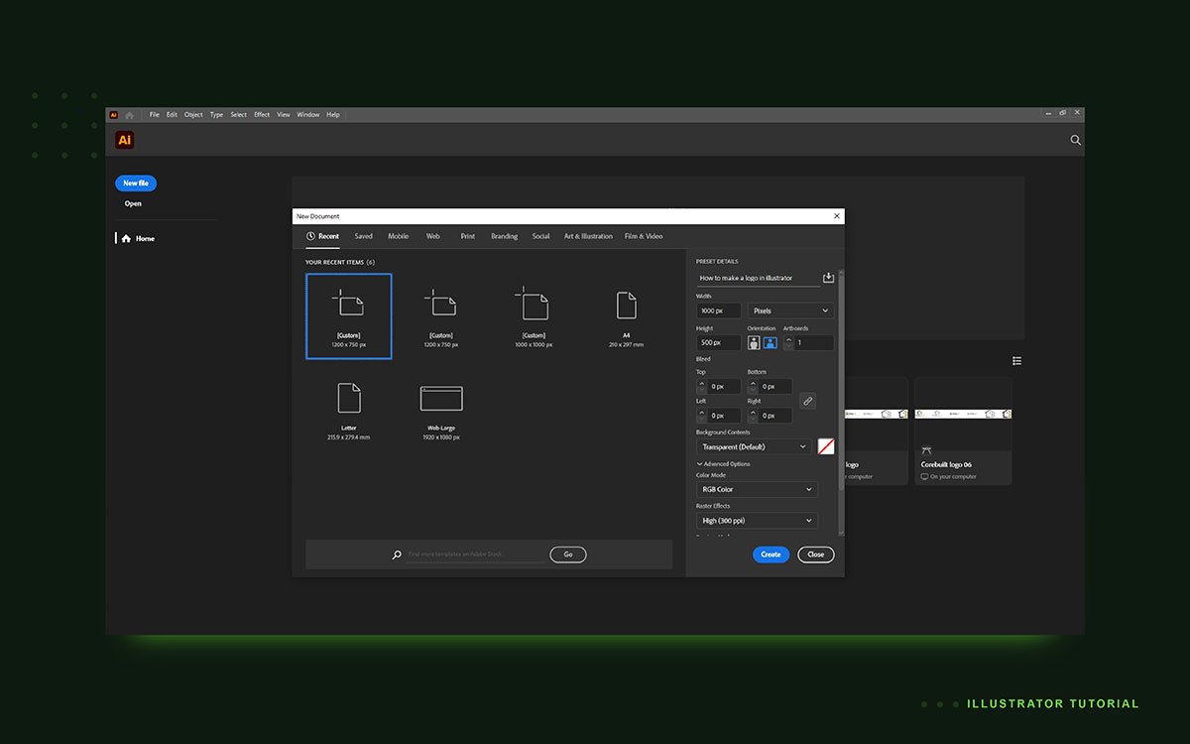Set portrait orientation
The width and height of the screenshot is (1190, 744).
754,342
